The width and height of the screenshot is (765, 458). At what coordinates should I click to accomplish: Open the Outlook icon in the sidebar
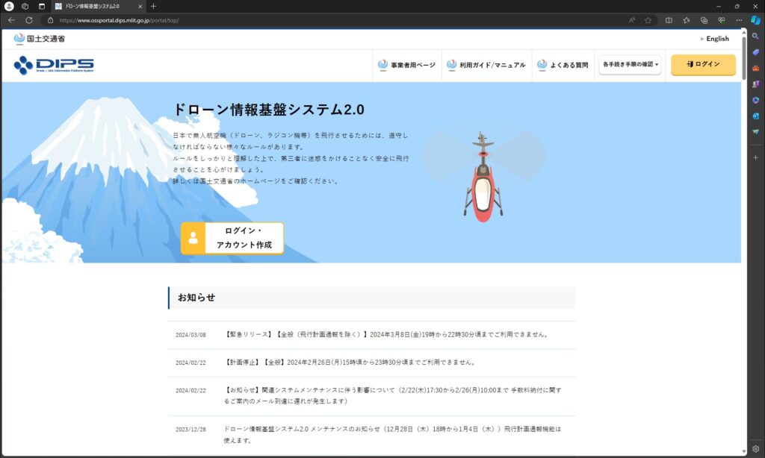(755, 116)
